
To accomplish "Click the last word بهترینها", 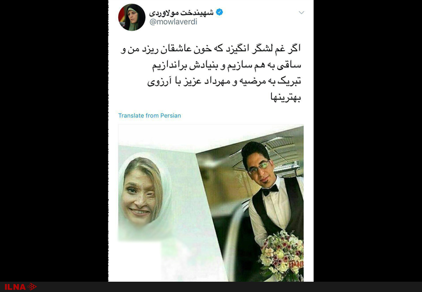I will 286,97.
